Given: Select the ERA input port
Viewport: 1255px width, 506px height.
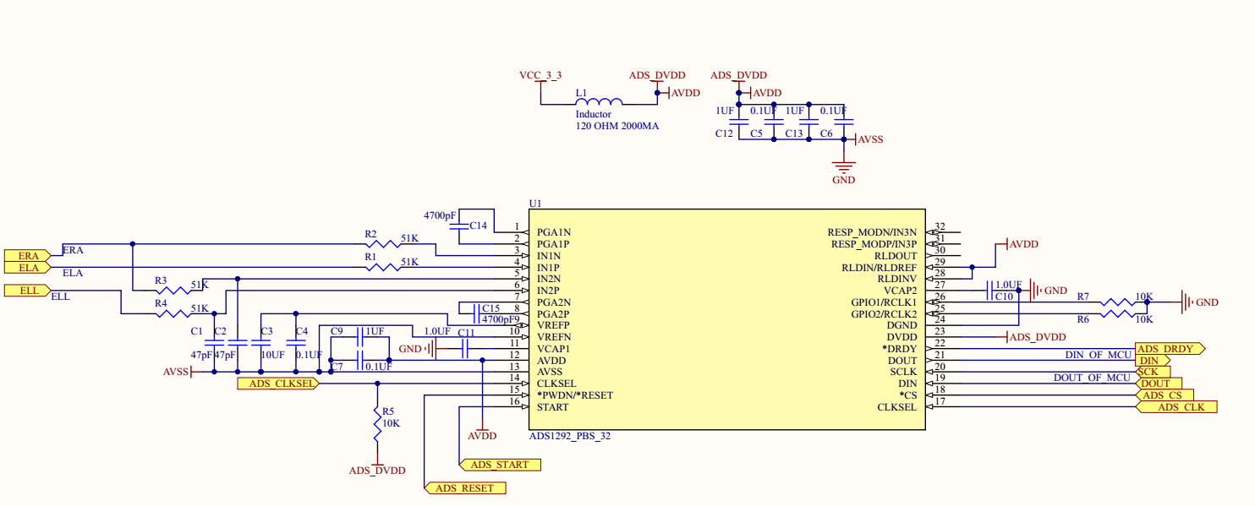Looking at the screenshot, I should click(28, 255).
